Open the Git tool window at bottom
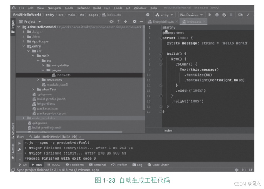Viewport: 264px width, 189px height. (x=23, y=165)
